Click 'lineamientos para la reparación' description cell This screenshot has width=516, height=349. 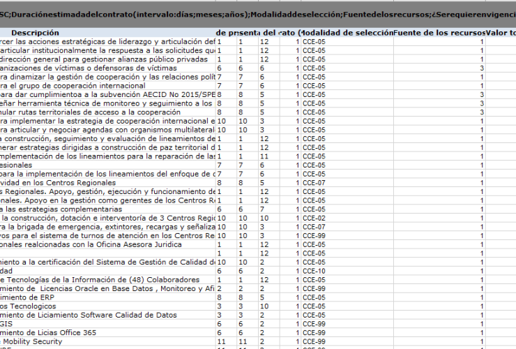pyautogui.click(x=108, y=156)
